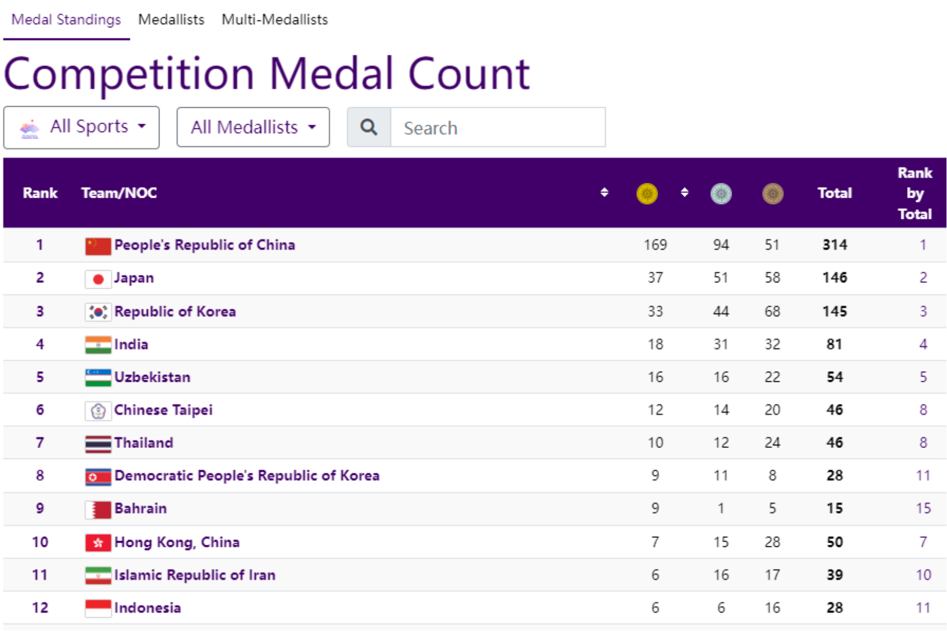
Task: Click the Hong Kong flag icon
Action: (98, 543)
